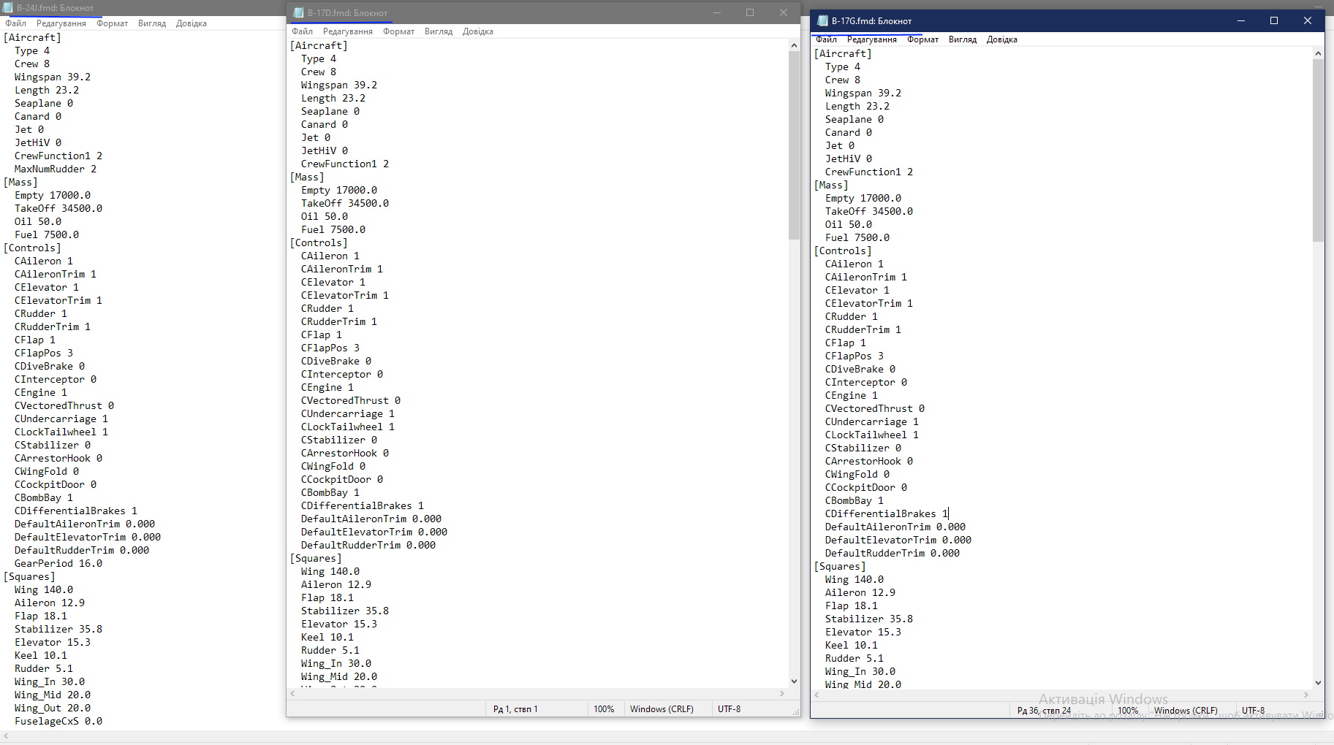Click the vertical scrollbar thumb in B-17D window
This screenshot has height=745, width=1334.
[x=794, y=145]
